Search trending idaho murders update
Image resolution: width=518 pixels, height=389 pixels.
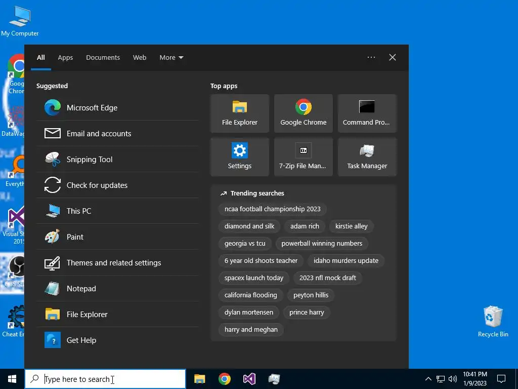pos(346,261)
